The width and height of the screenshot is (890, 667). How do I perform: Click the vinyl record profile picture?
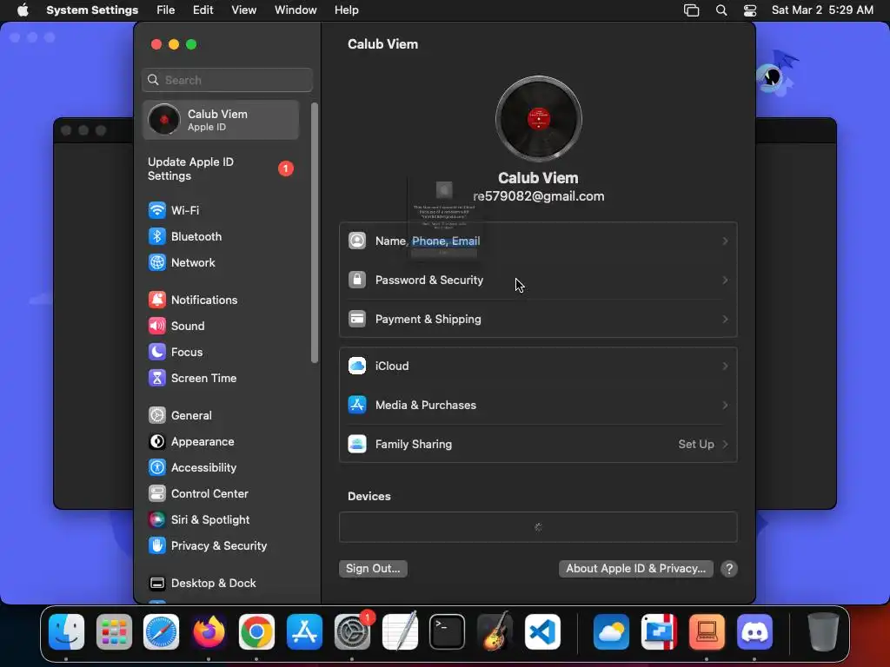538,119
